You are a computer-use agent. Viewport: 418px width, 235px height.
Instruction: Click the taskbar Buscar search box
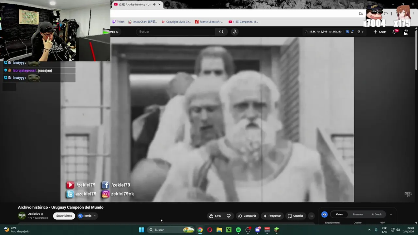pos(171,230)
